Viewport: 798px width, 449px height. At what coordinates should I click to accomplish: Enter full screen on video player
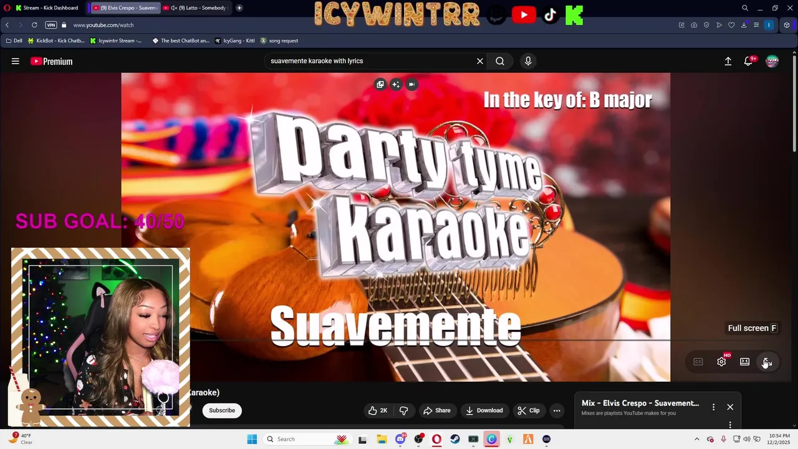pyautogui.click(x=767, y=362)
